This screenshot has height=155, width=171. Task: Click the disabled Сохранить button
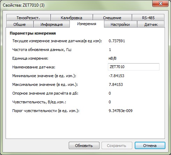point(117,145)
